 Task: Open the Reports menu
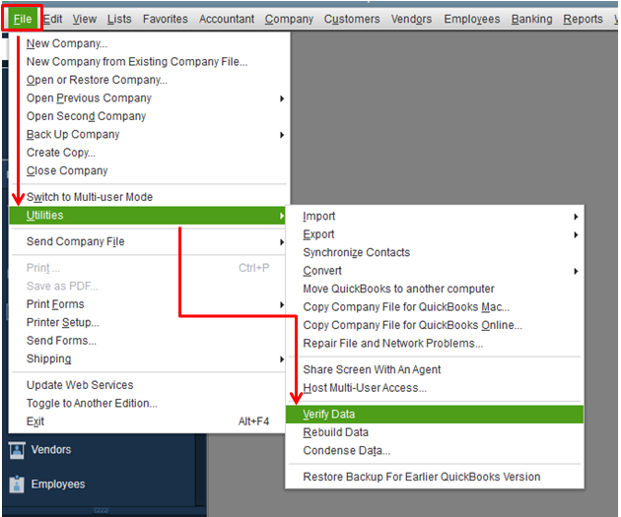point(583,19)
